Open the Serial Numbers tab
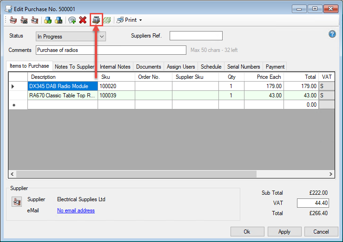Viewport: 343px width, 242px height. click(243, 67)
